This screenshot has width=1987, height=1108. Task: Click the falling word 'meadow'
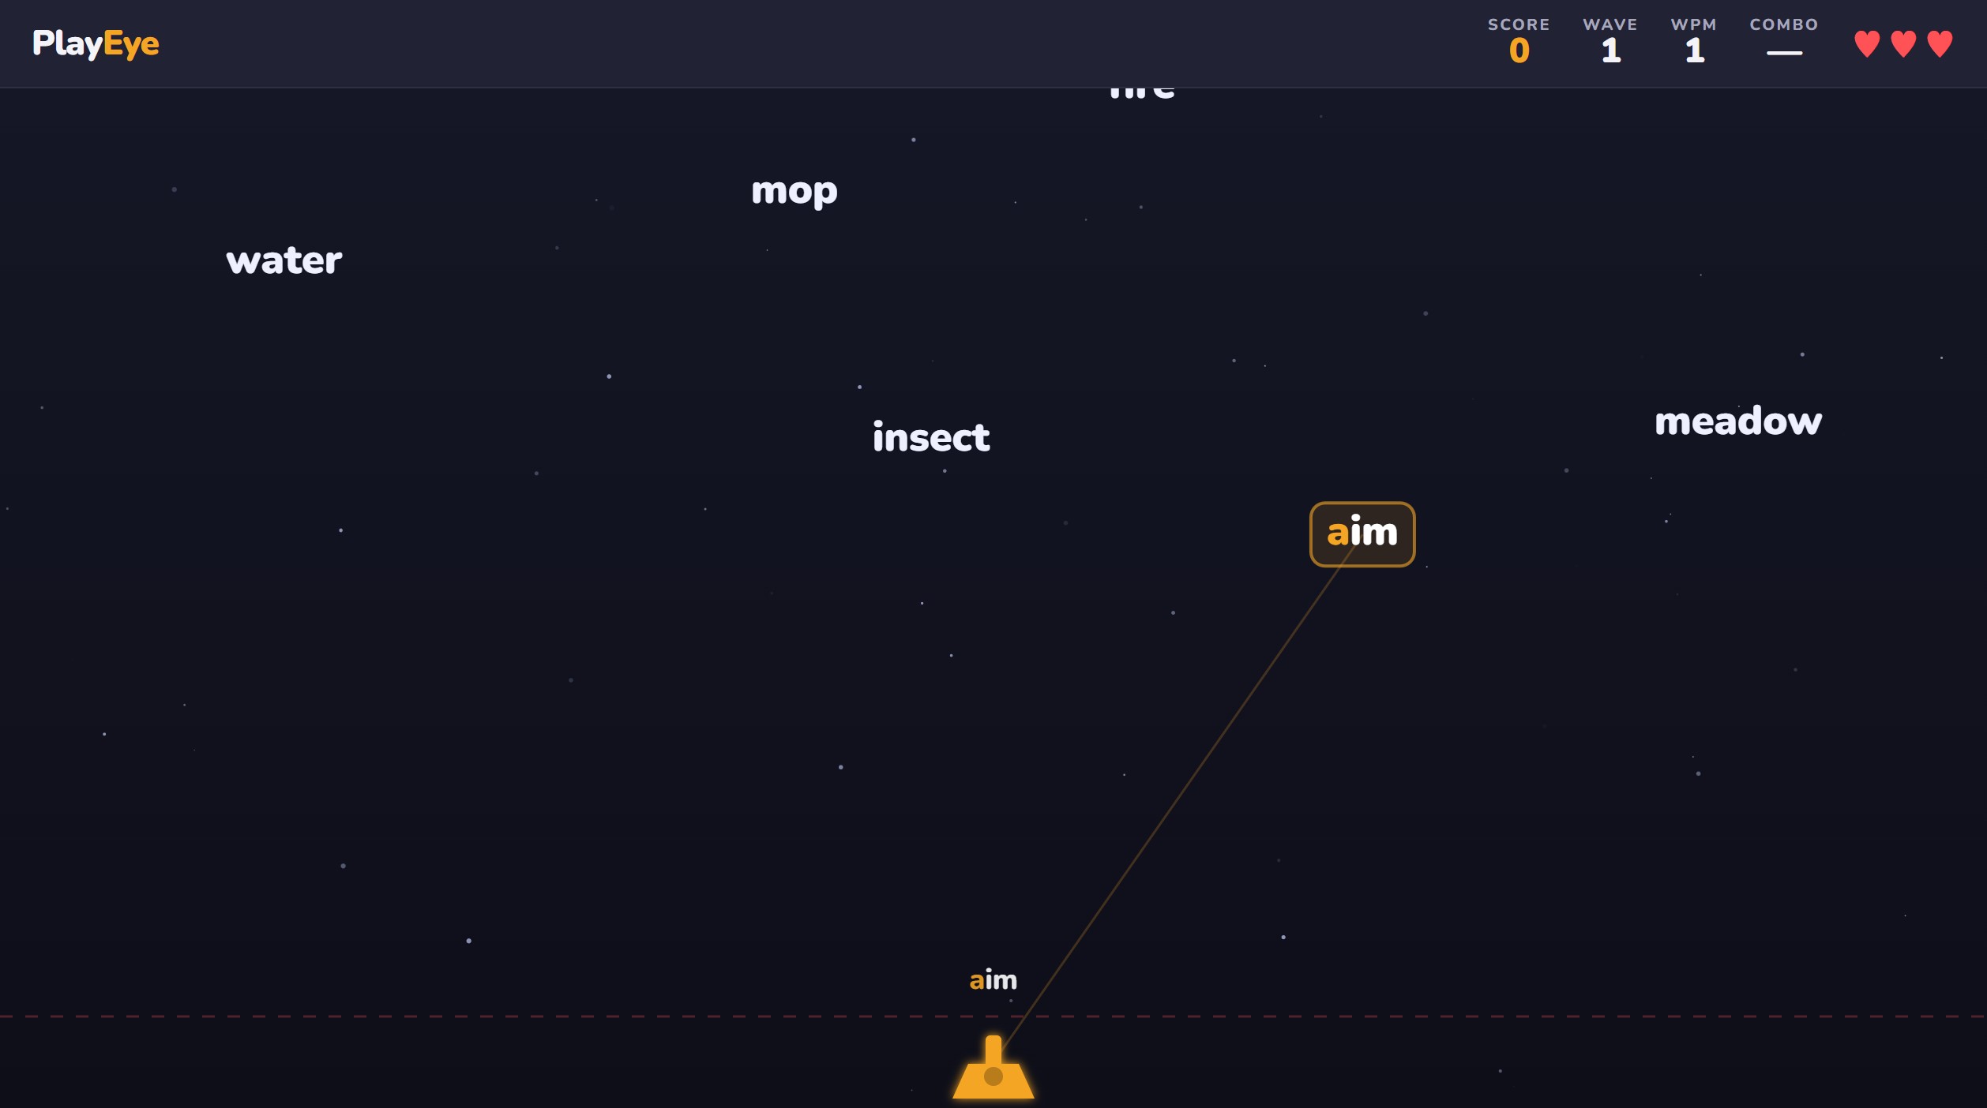tap(1737, 421)
